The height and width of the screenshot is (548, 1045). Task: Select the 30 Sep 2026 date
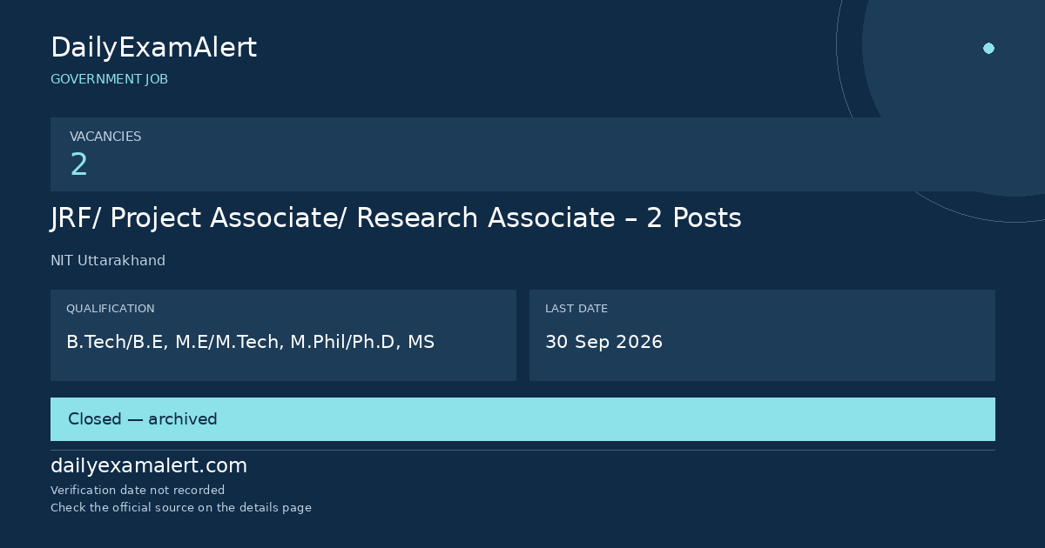click(603, 342)
